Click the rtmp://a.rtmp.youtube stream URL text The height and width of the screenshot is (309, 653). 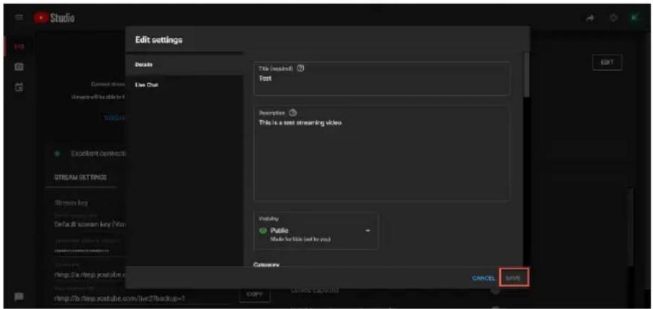point(90,275)
